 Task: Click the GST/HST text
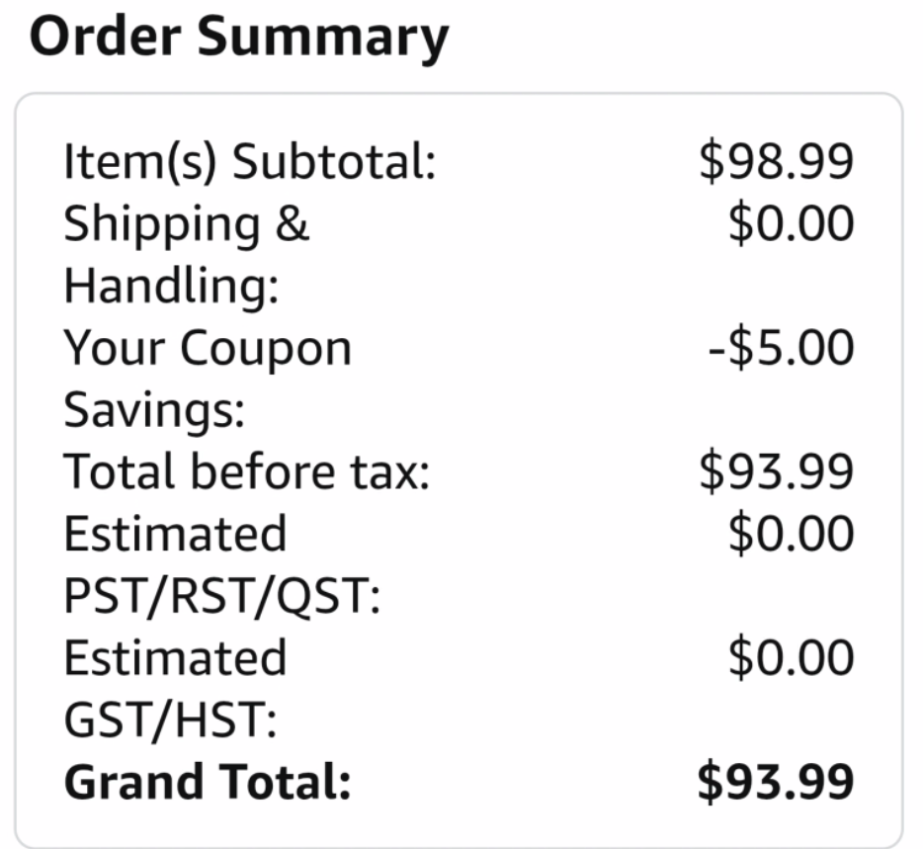click(170, 720)
